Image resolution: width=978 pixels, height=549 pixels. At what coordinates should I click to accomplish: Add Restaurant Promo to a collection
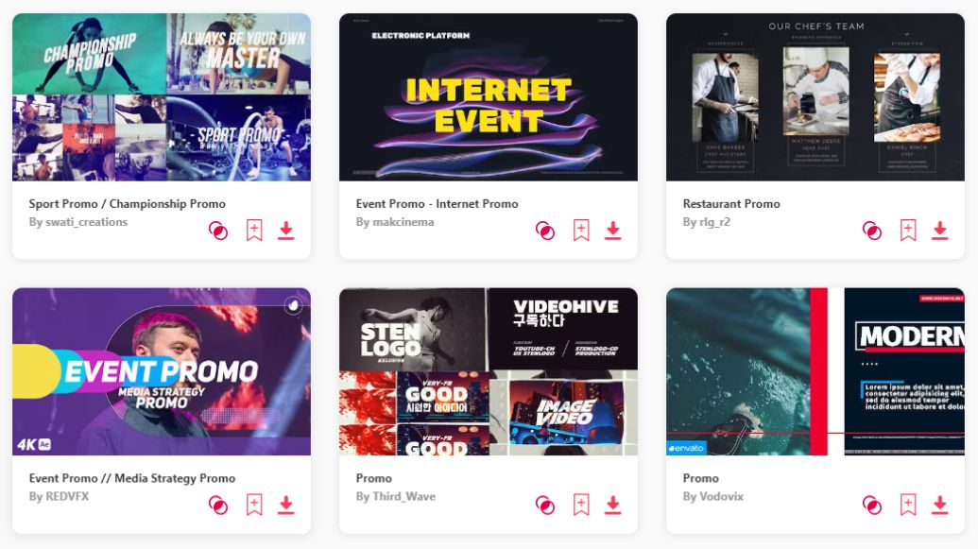(908, 231)
